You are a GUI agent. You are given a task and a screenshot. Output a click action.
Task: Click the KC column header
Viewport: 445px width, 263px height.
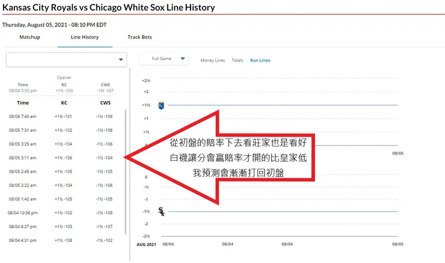64,103
